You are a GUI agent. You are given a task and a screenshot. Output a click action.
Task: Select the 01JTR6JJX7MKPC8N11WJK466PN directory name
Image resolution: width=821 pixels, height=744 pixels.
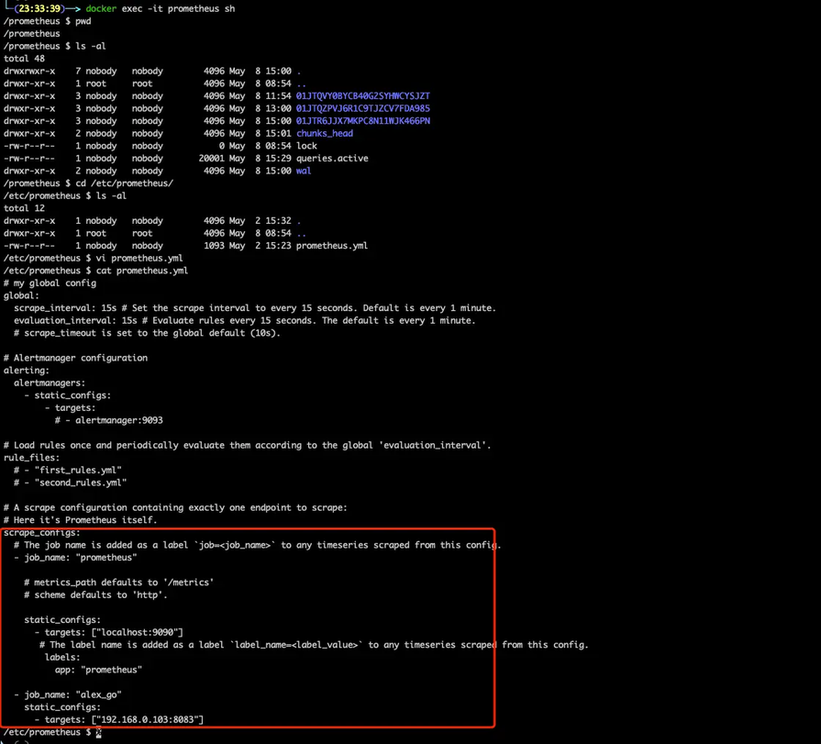click(x=363, y=121)
